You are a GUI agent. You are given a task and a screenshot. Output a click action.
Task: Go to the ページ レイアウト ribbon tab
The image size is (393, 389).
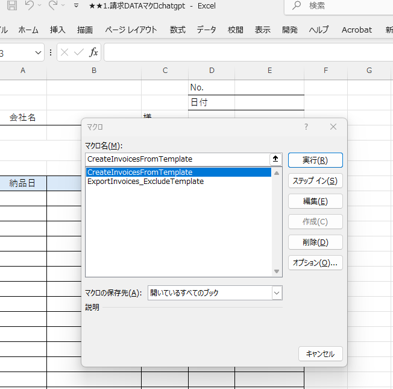click(131, 30)
